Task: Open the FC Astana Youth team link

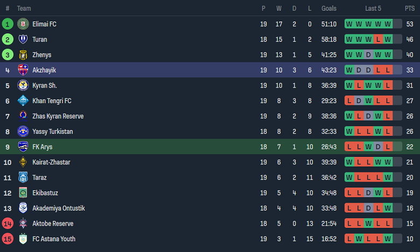Action: click(x=54, y=239)
